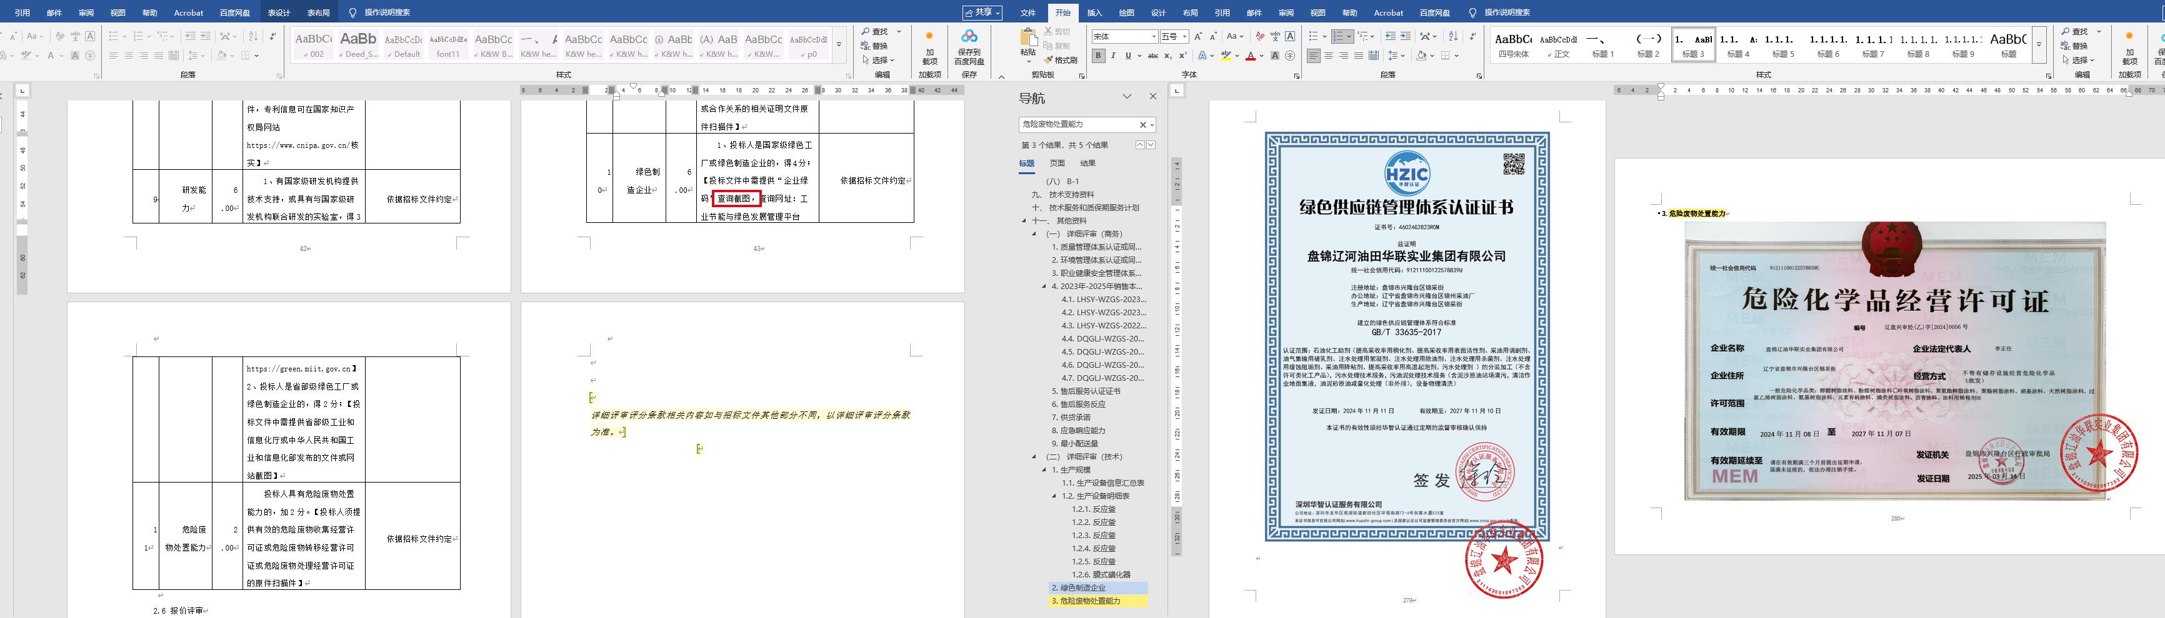This screenshot has width=2165, height=618.
Task: Click the red font color swatch button
Action: 1251,56
